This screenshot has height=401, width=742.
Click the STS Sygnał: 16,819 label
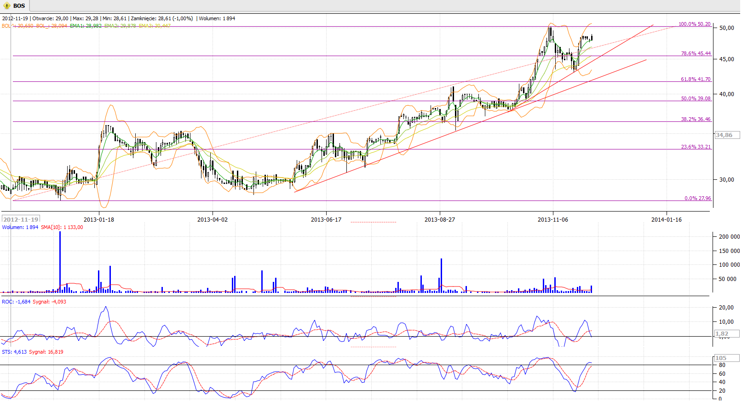pyautogui.click(x=46, y=352)
